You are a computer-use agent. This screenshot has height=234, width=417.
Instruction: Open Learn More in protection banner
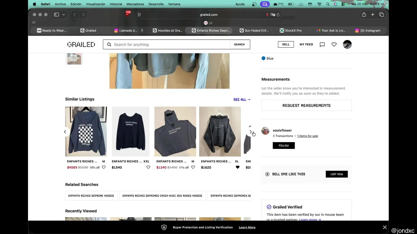click(247, 227)
